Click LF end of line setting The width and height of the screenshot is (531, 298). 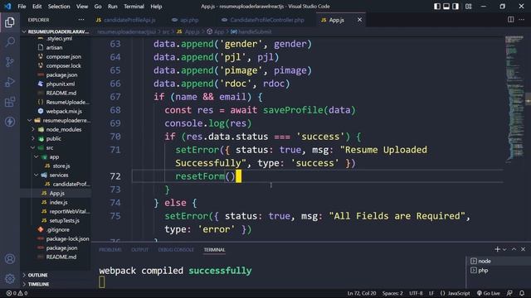pyautogui.click(x=431, y=293)
